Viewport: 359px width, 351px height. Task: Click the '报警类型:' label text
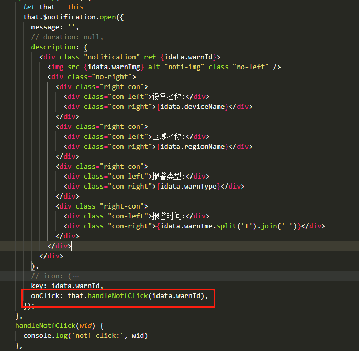[x=169, y=177]
